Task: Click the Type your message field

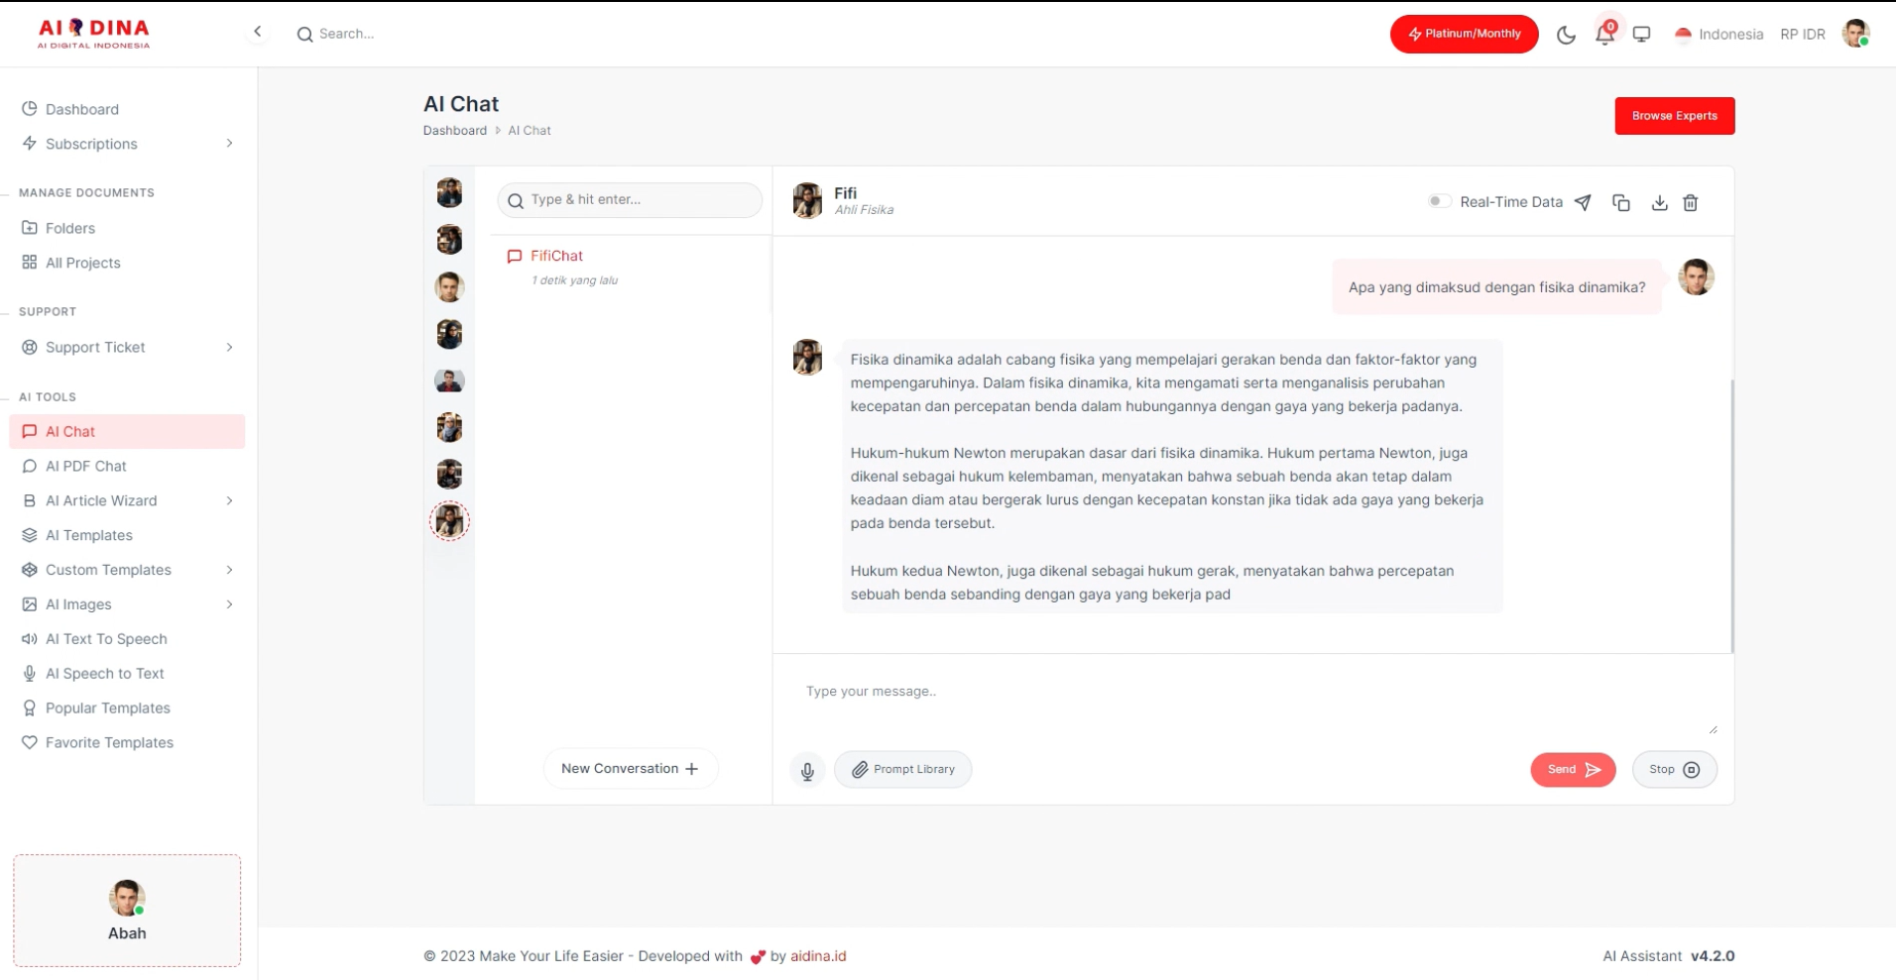Action: (x=1249, y=692)
